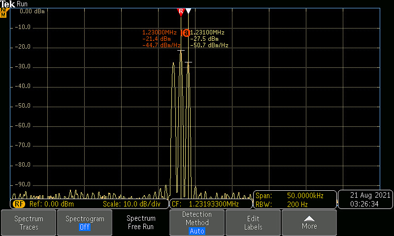Click the -60.0 axis label

(x=23, y=125)
